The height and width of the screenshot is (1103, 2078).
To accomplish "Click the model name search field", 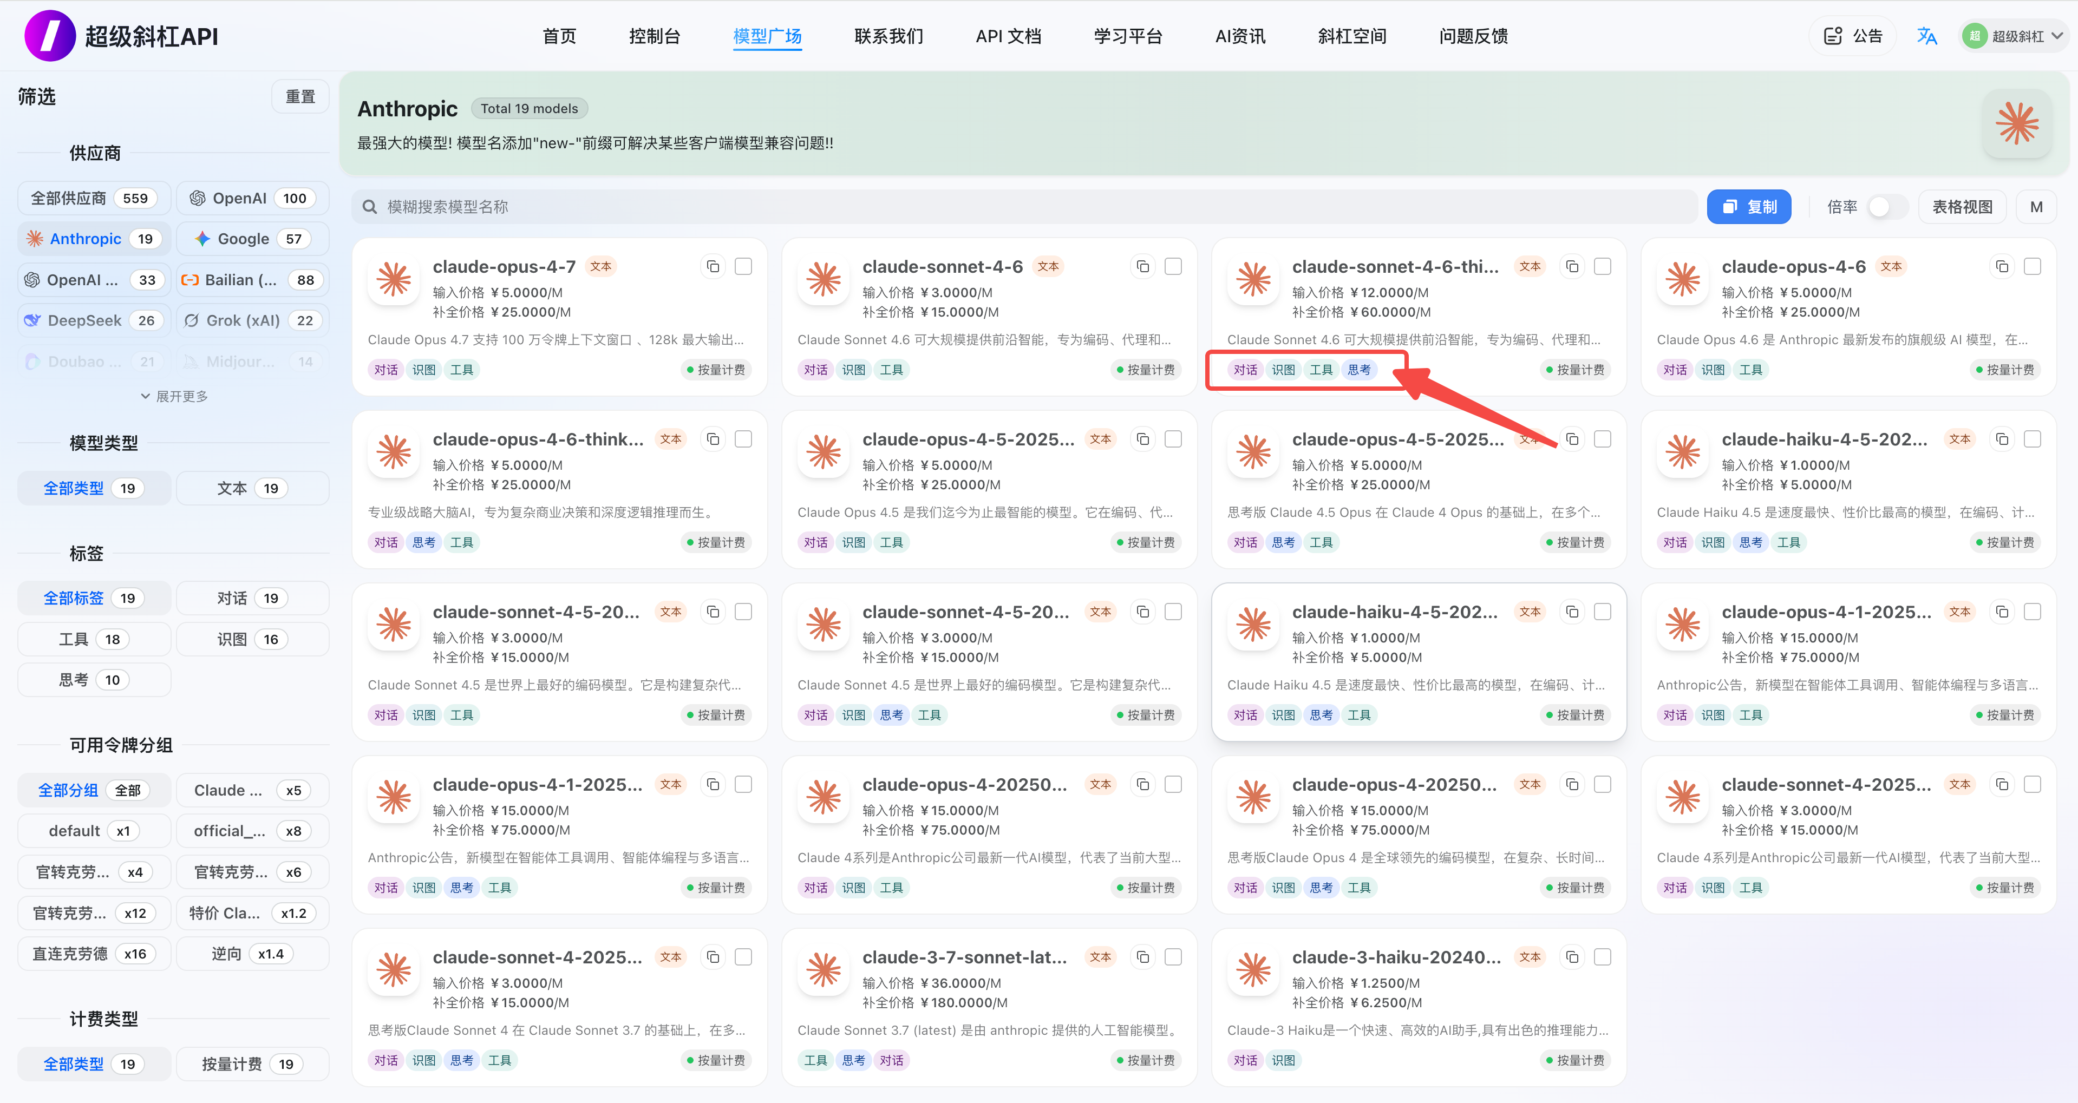I will 1024,207.
